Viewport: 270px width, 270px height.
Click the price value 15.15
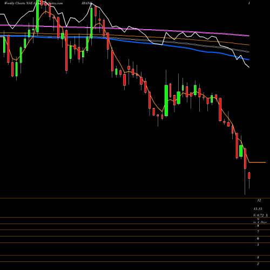[258, 209]
